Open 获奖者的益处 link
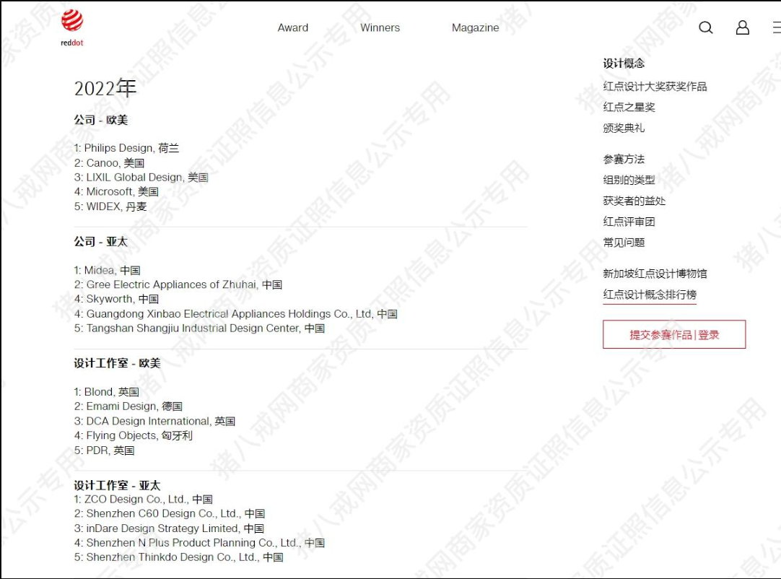 (x=634, y=201)
